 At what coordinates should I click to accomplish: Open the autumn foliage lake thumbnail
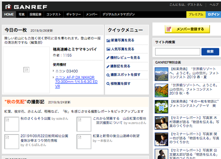pyautogui.click(x=161, y=90)
